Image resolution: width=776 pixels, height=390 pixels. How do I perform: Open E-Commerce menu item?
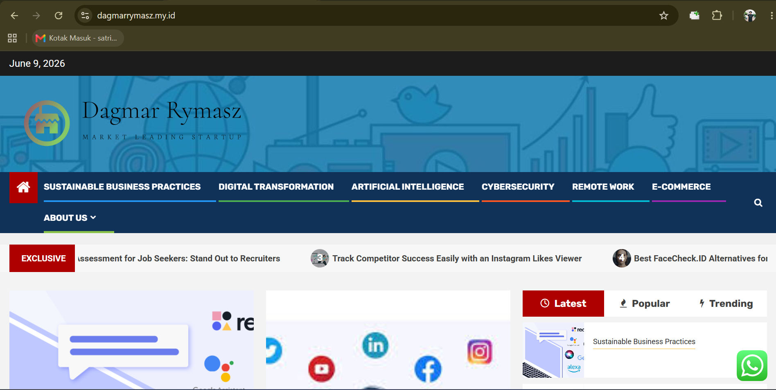[681, 187]
